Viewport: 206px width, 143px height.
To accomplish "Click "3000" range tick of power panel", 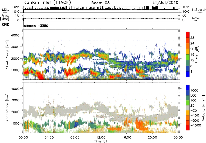I will click(x=15, y=47).
